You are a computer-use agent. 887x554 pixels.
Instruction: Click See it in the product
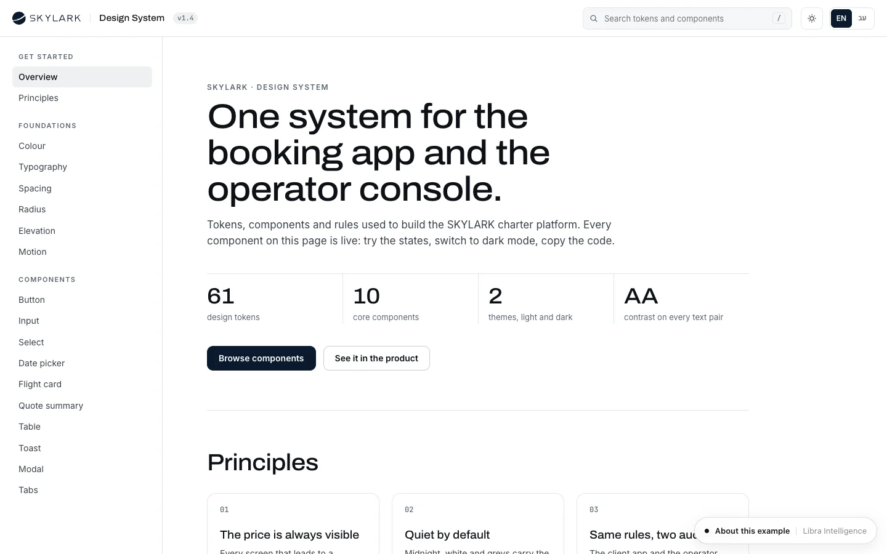pos(376,358)
